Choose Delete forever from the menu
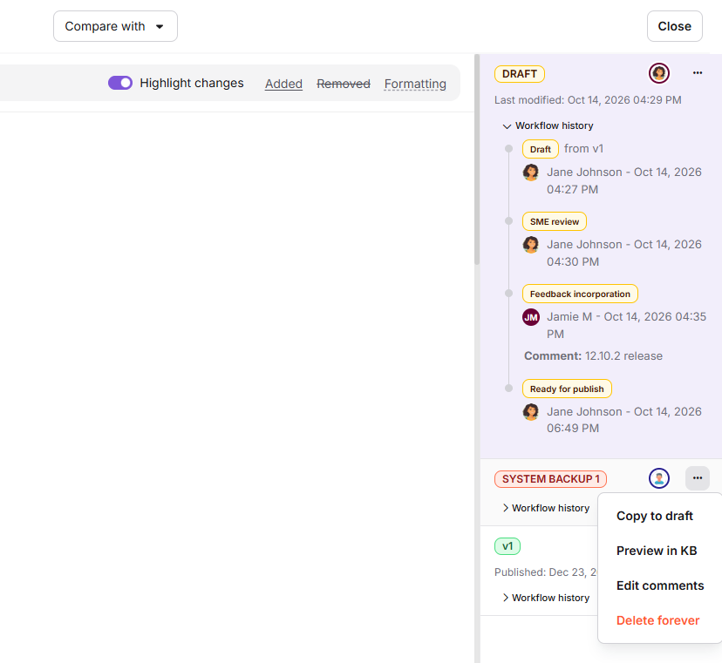The width and height of the screenshot is (722, 663). [x=657, y=620]
